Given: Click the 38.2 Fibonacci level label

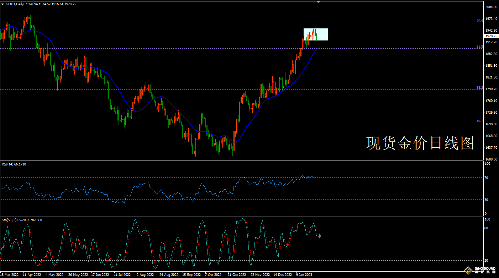Looking at the screenshot, I should point(480,87).
